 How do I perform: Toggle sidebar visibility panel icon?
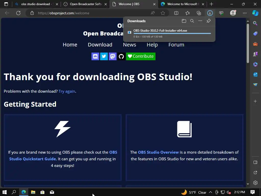(x=255, y=162)
